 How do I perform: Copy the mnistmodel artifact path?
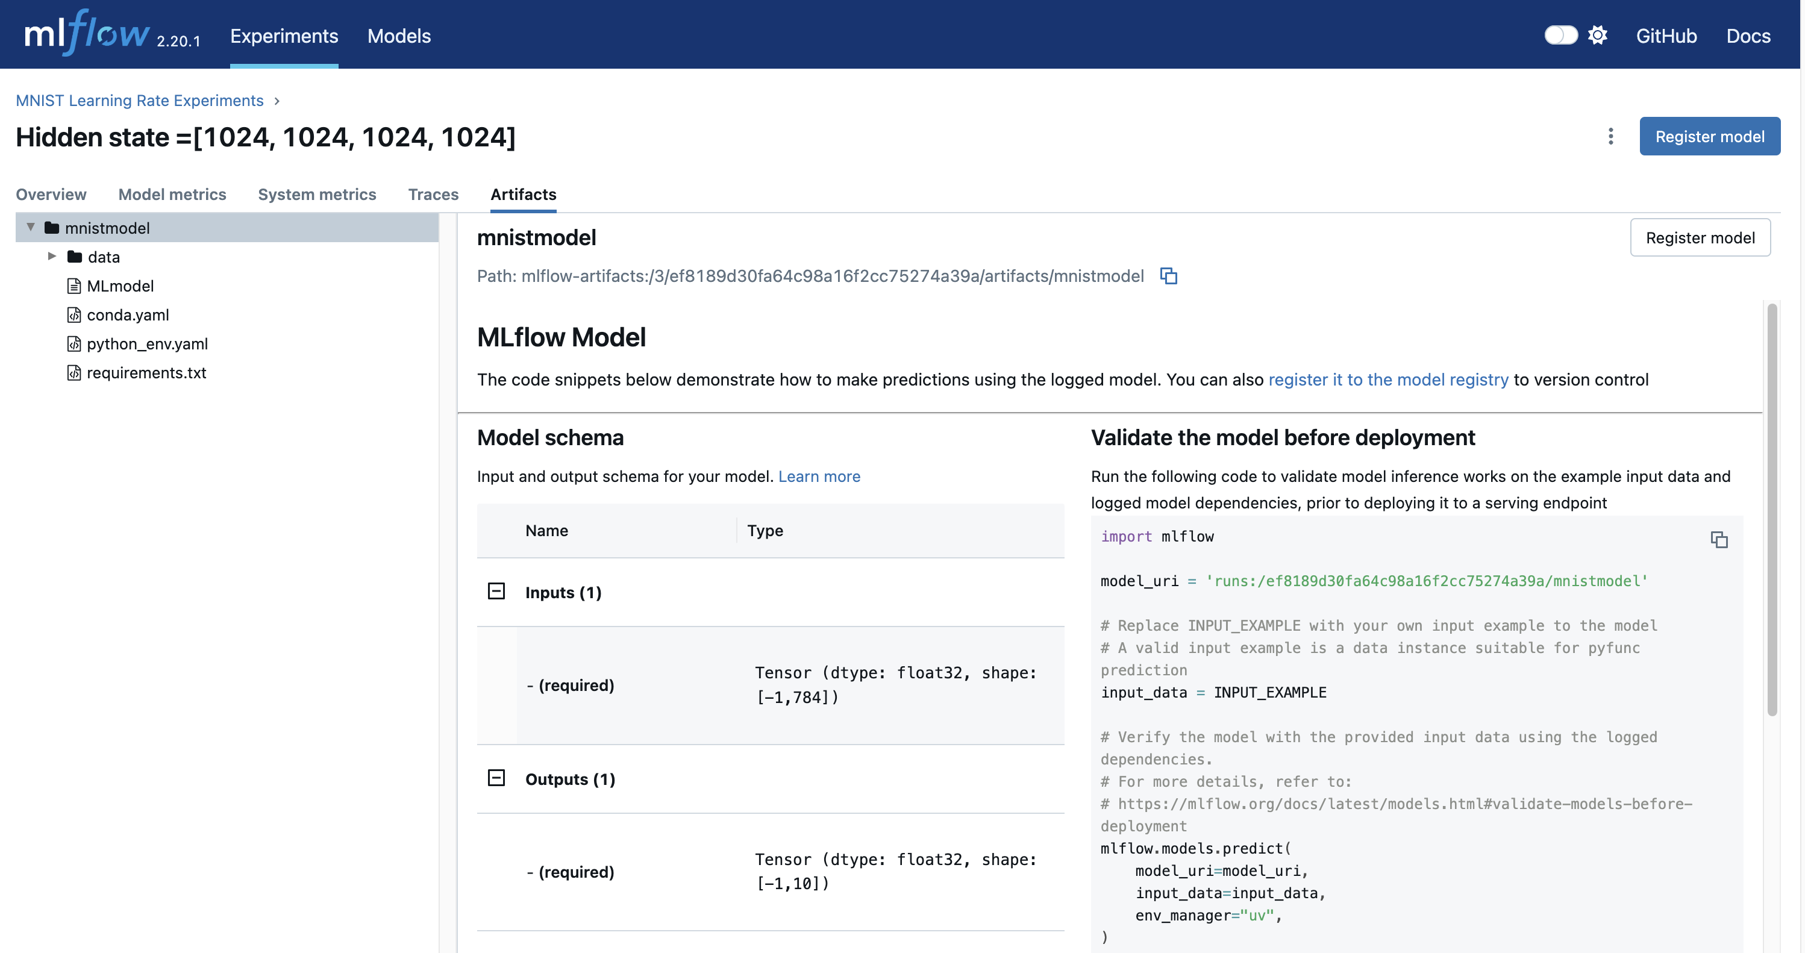[x=1169, y=276]
